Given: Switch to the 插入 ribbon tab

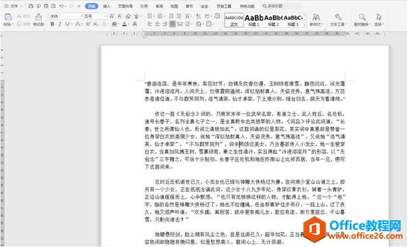Looking at the screenshot, I should point(106,6).
